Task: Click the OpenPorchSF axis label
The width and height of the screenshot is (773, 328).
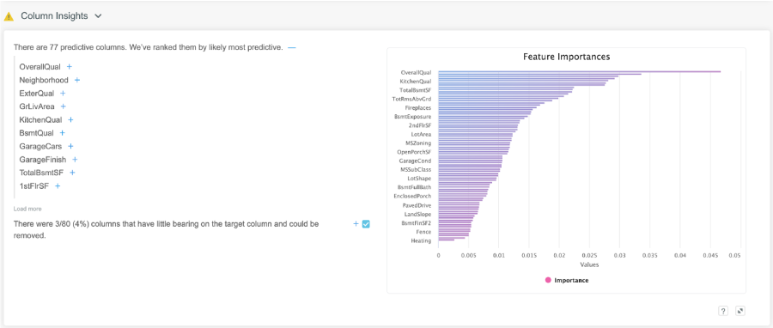Action: pyautogui.click(x=414, y=152)
